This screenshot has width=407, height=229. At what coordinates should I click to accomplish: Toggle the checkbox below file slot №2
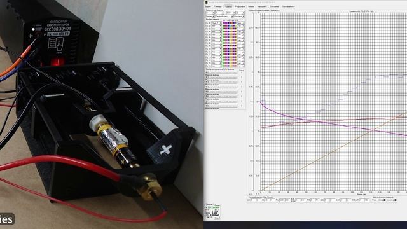[206, 80]
